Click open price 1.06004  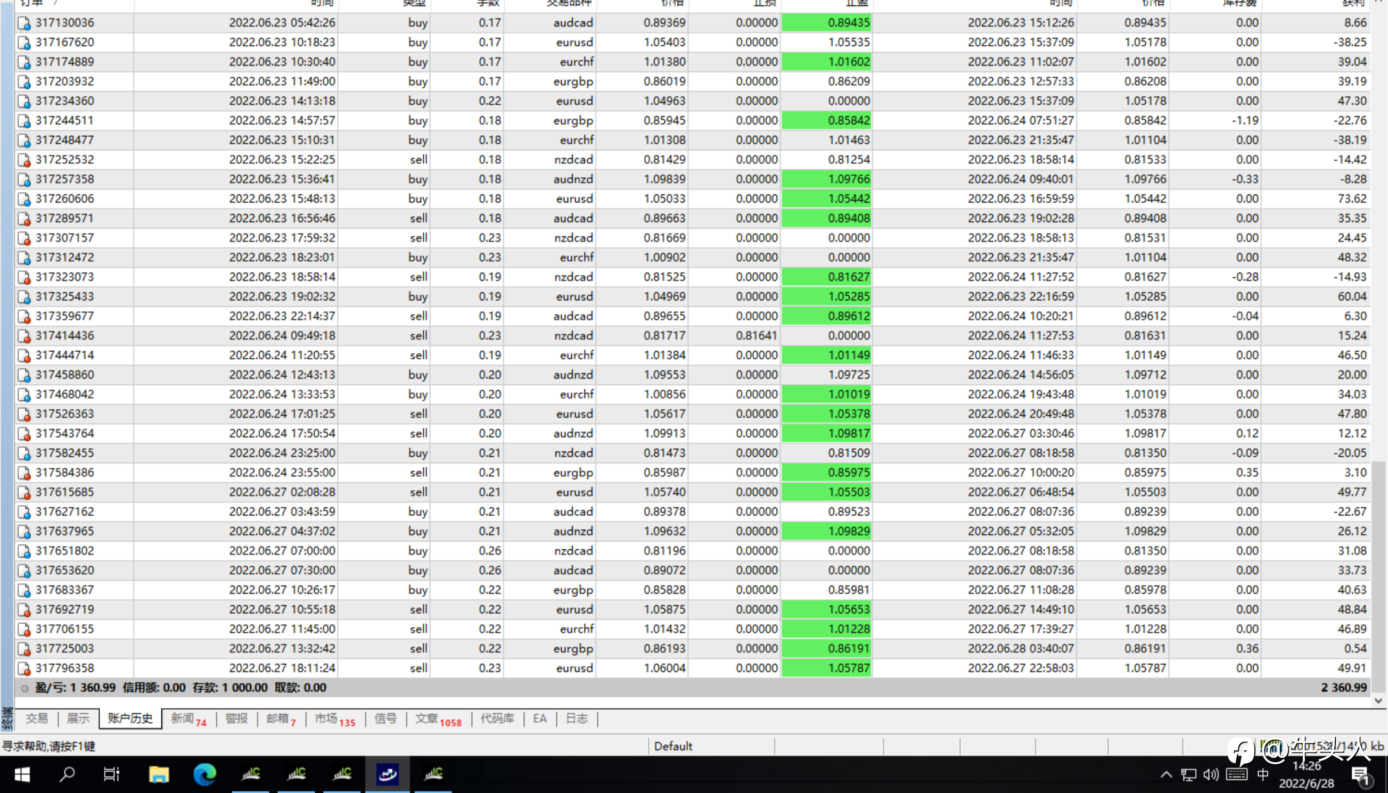664,668
